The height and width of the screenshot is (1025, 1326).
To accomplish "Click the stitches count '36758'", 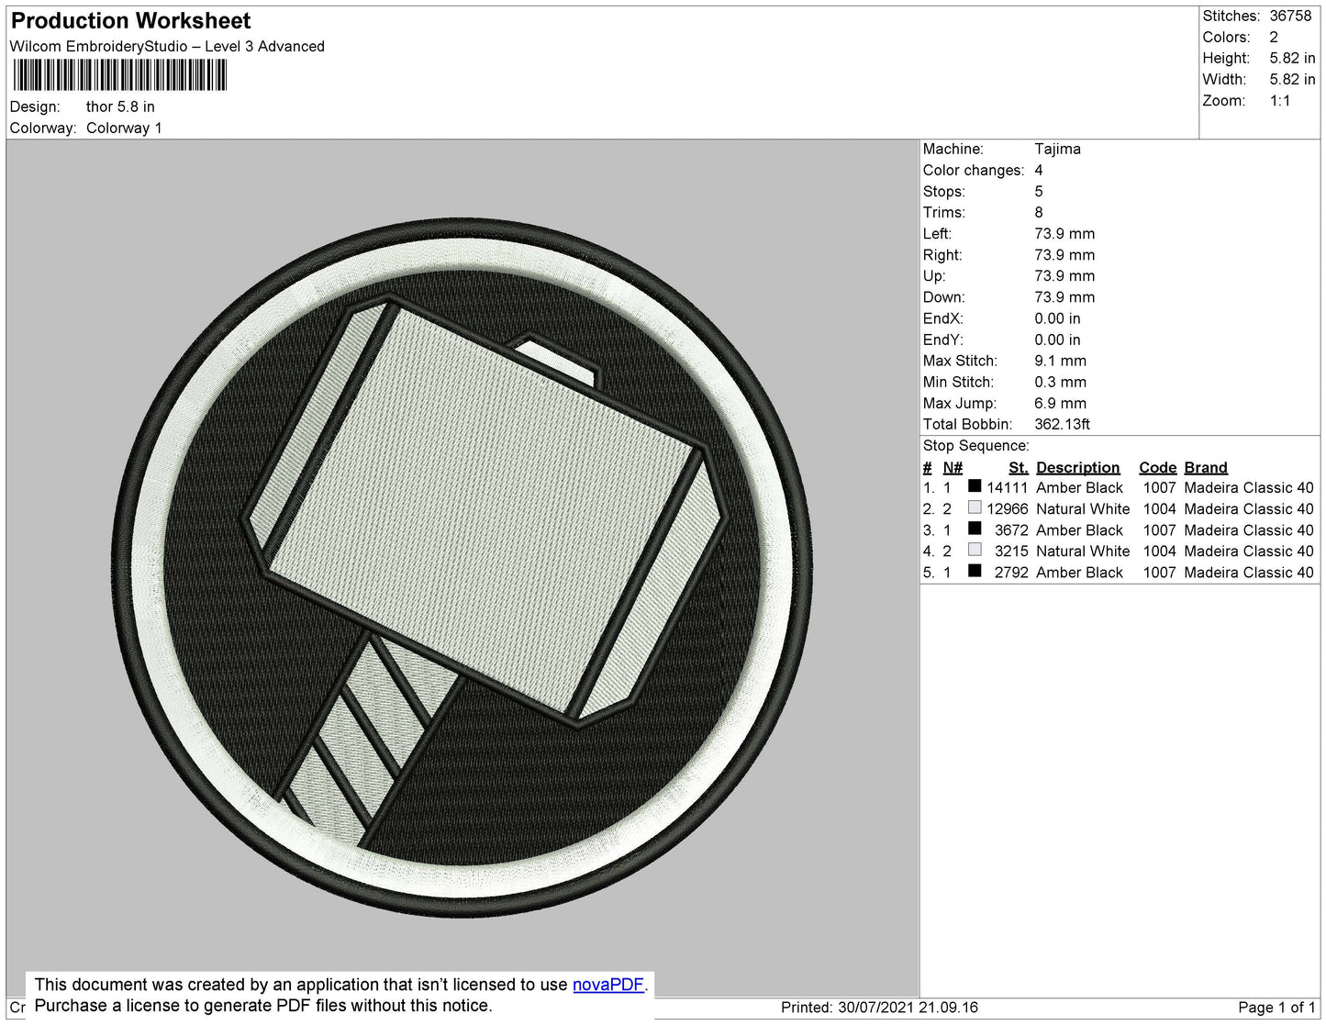I will tap(1290, 17).
